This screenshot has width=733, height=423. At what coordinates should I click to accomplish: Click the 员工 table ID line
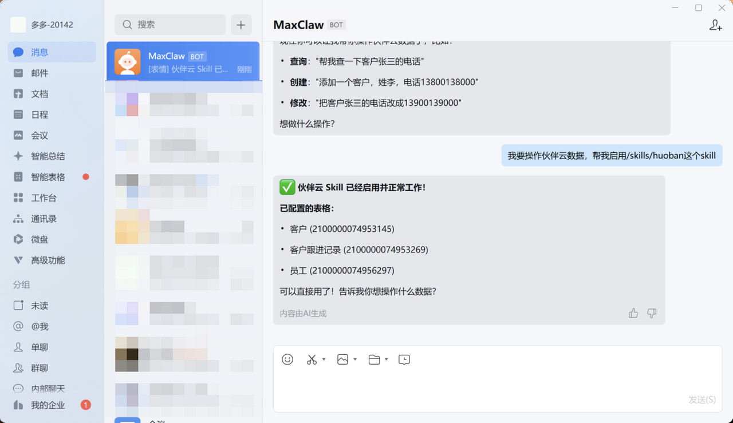342,270
